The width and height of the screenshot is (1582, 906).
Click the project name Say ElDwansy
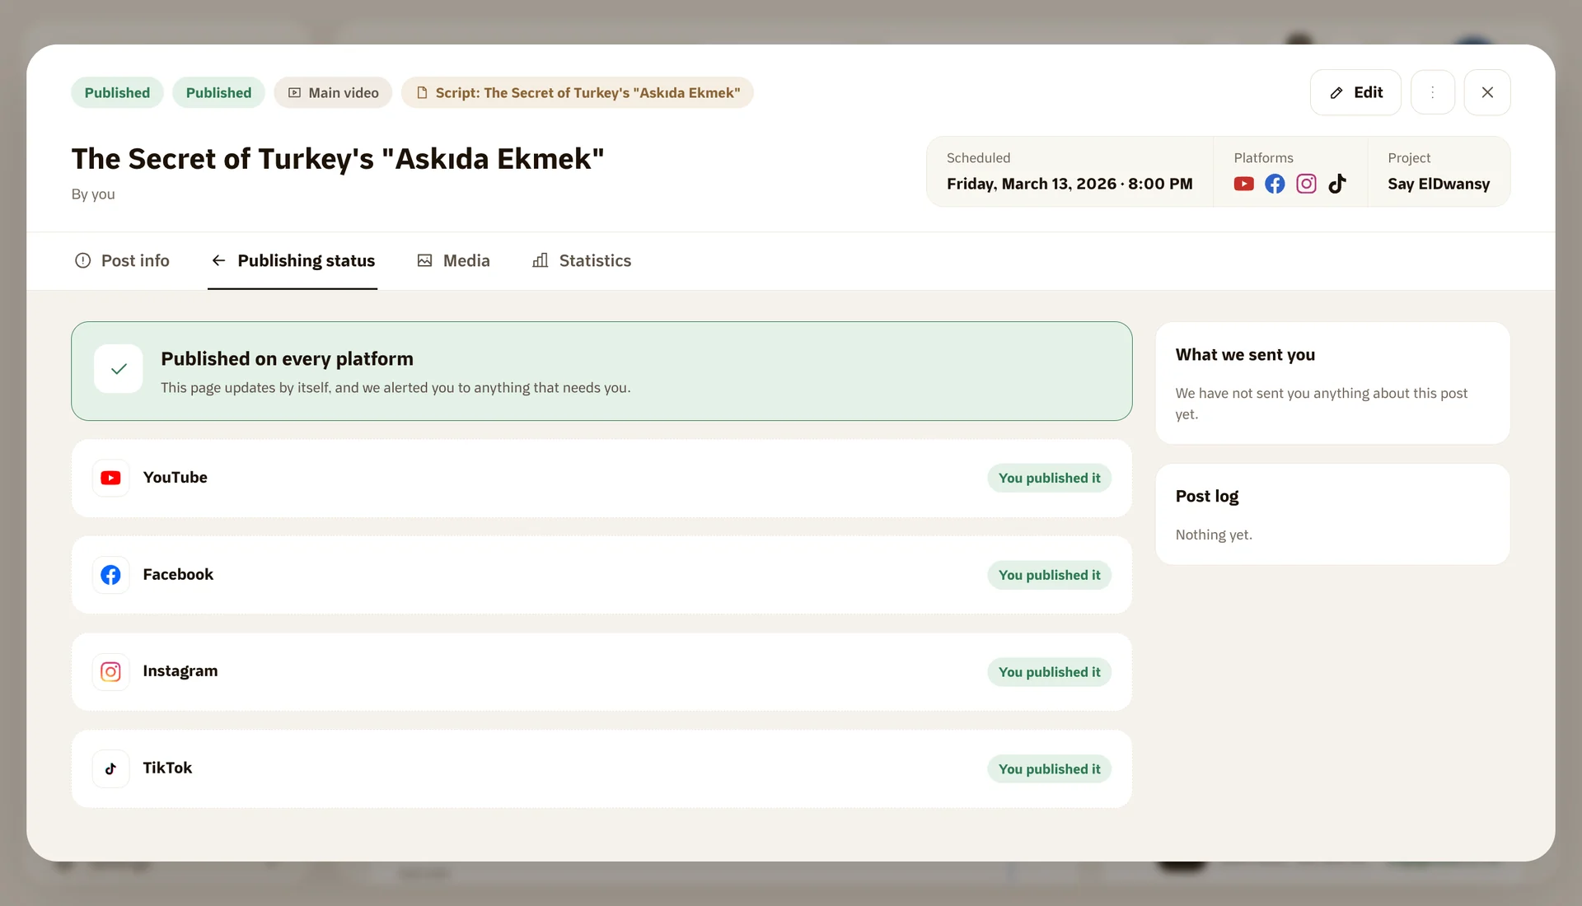point(1439,184)
